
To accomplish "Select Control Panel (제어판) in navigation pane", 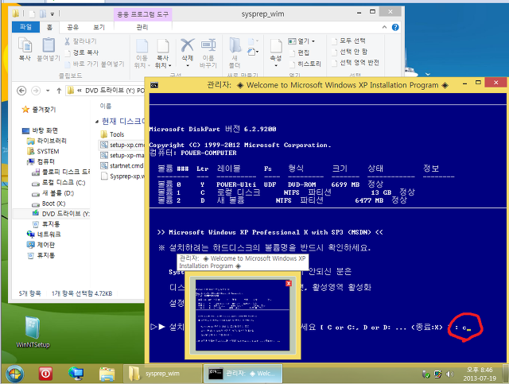I will pyautogui.click(x=41, y=245).
